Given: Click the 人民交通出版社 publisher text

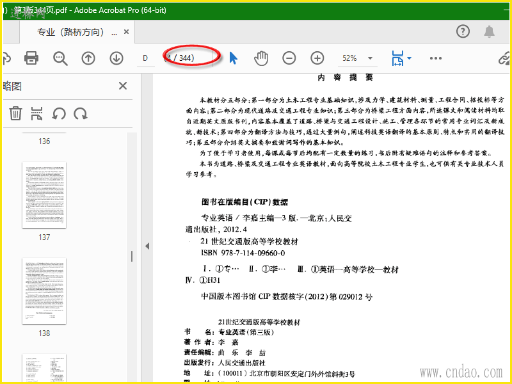Looking at the screenshot, I should (x=242, y=363).
